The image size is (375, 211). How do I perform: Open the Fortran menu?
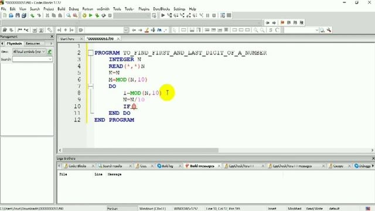[88, 9]
